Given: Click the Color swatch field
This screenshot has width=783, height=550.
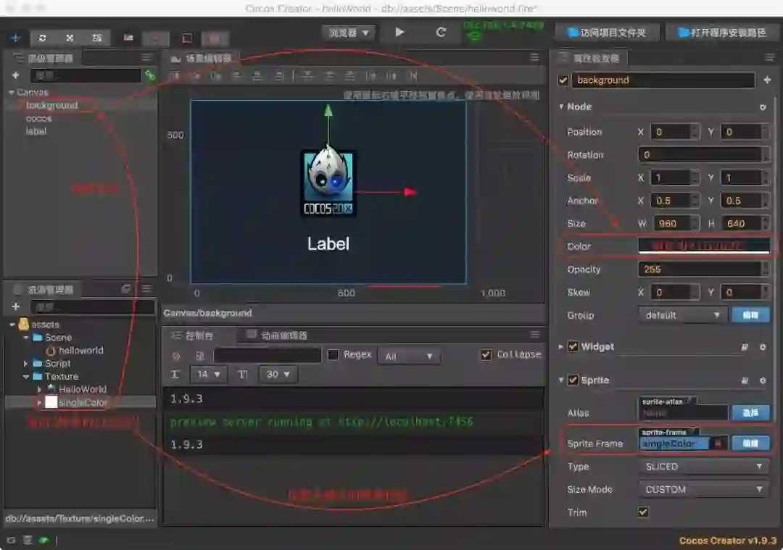Looking at the screenshot, I should pyautogui.click(x=704, y=246).
